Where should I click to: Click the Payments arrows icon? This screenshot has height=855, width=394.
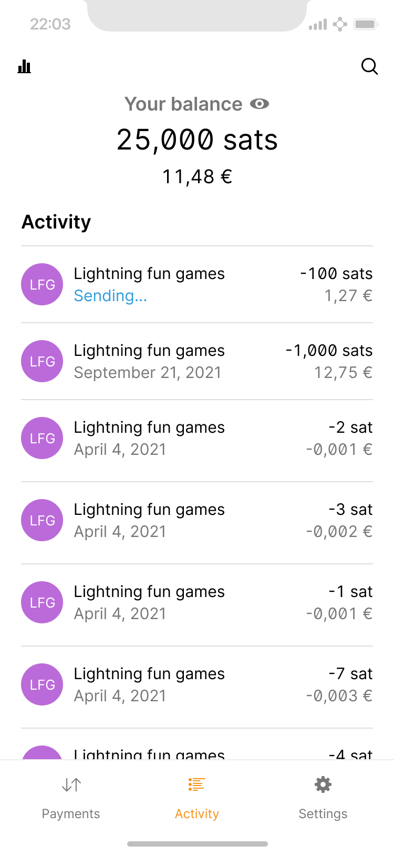coord(71,785)
